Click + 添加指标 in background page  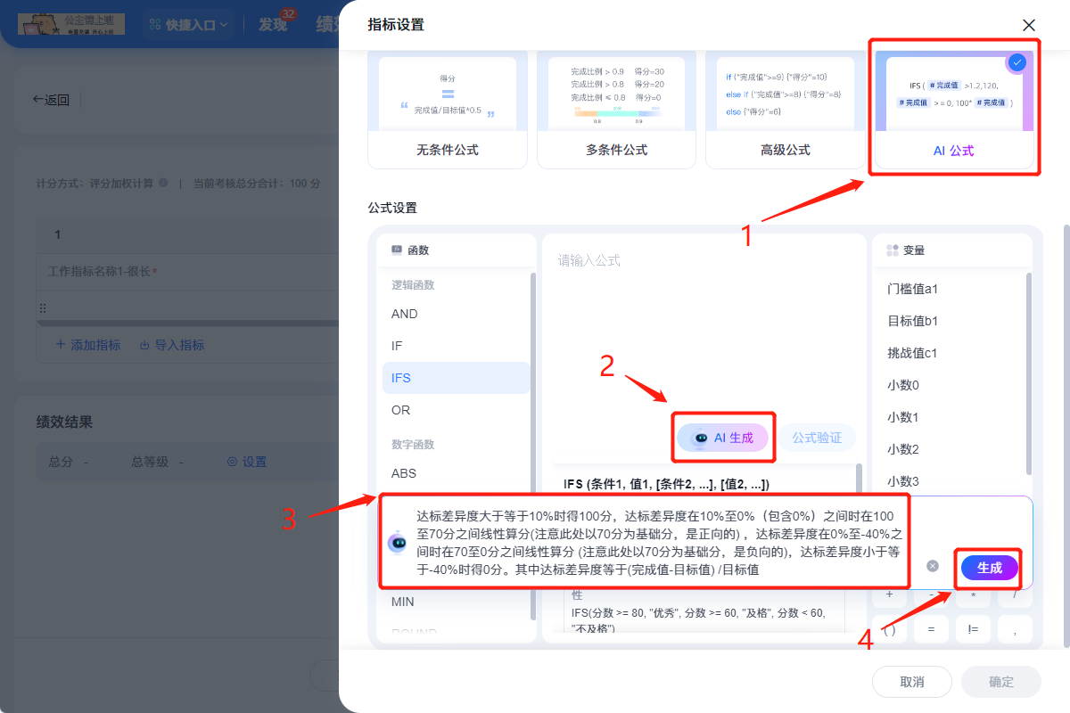(87, 345)
